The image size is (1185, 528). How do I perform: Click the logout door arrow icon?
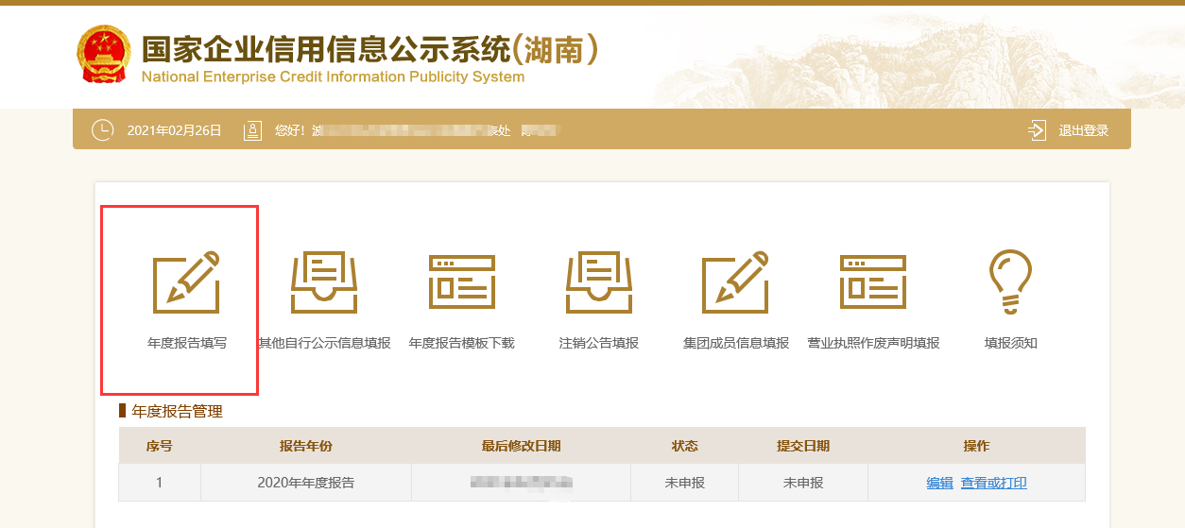coord(1038,130)
